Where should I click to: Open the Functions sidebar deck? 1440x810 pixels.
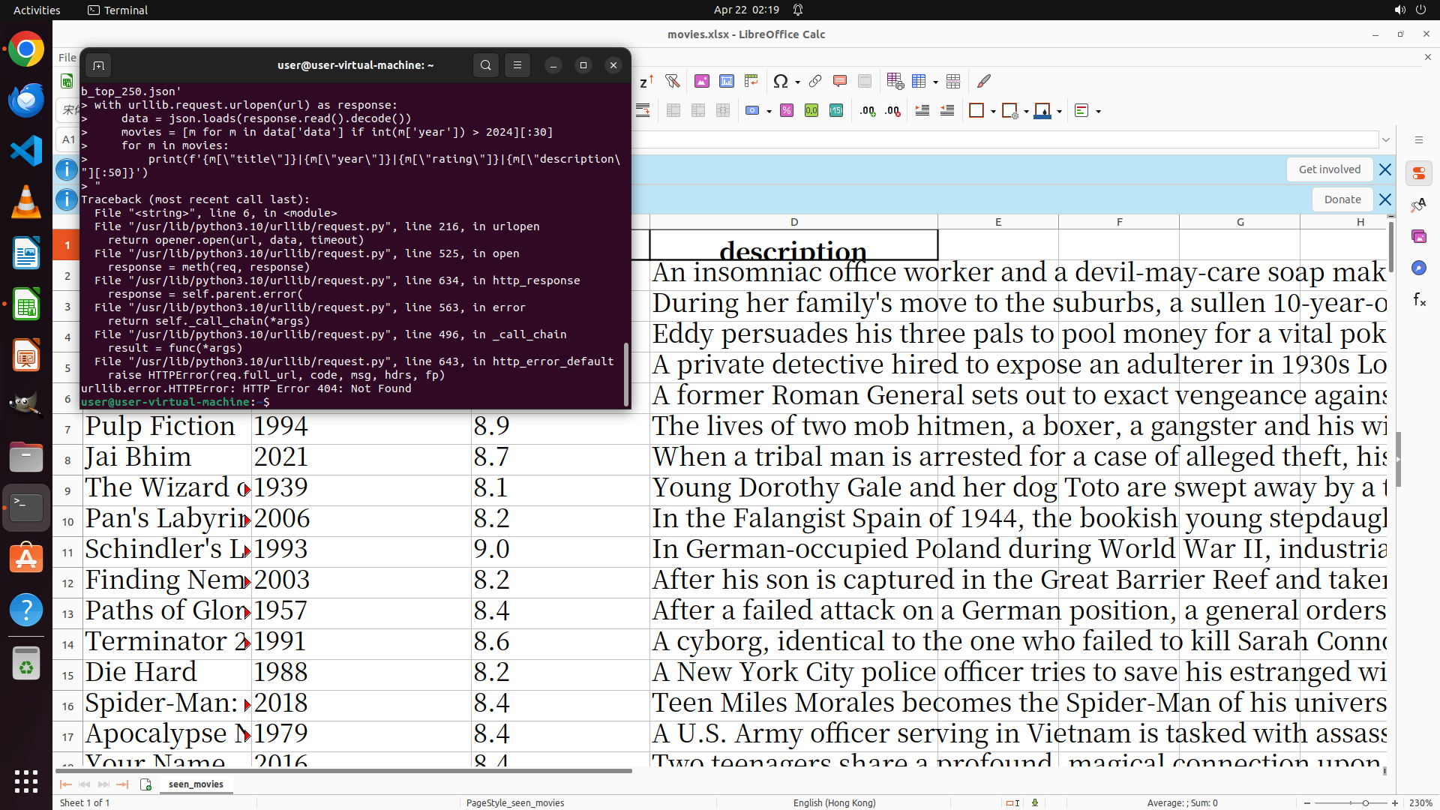tap(1418, 300)
